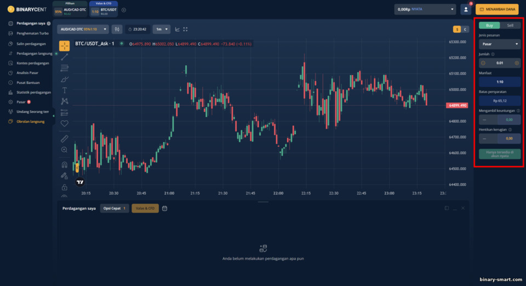Open the trade history calendar icon
This screenshot has width=526, height=286.
165,208
